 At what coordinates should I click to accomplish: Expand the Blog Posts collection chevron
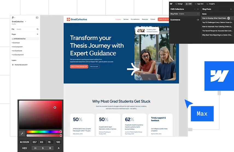[198, 14]
